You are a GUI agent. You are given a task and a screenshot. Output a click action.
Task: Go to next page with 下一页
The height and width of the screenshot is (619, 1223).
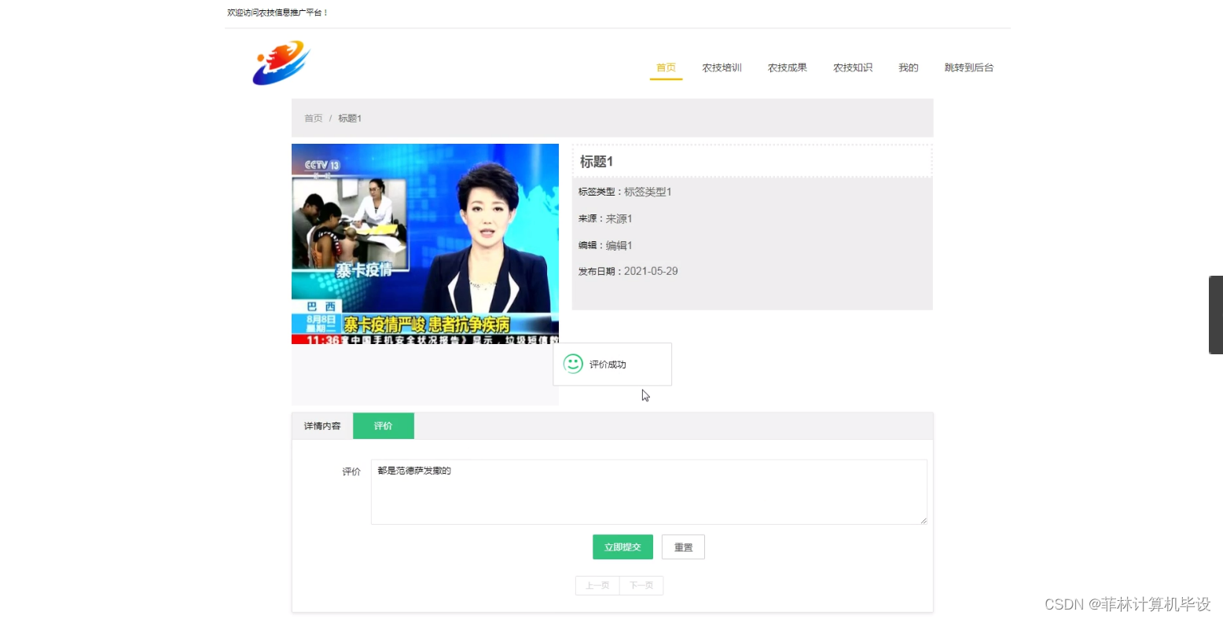(641, 585)
